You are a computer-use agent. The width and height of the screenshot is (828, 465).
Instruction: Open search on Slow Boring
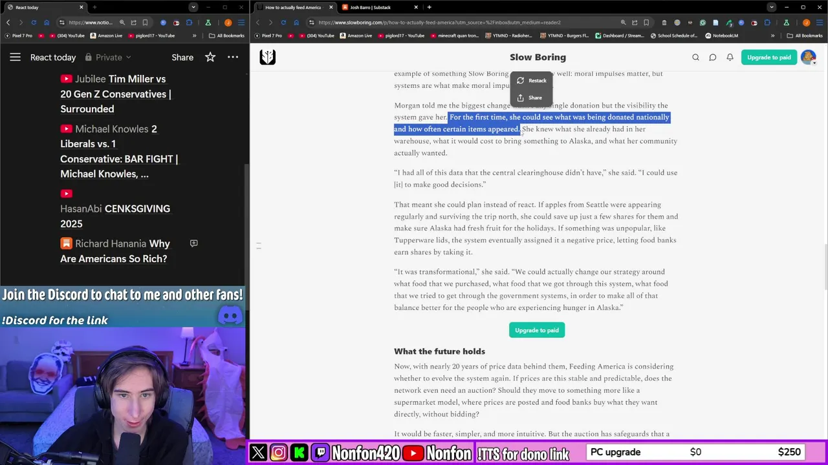click(695, 57)
